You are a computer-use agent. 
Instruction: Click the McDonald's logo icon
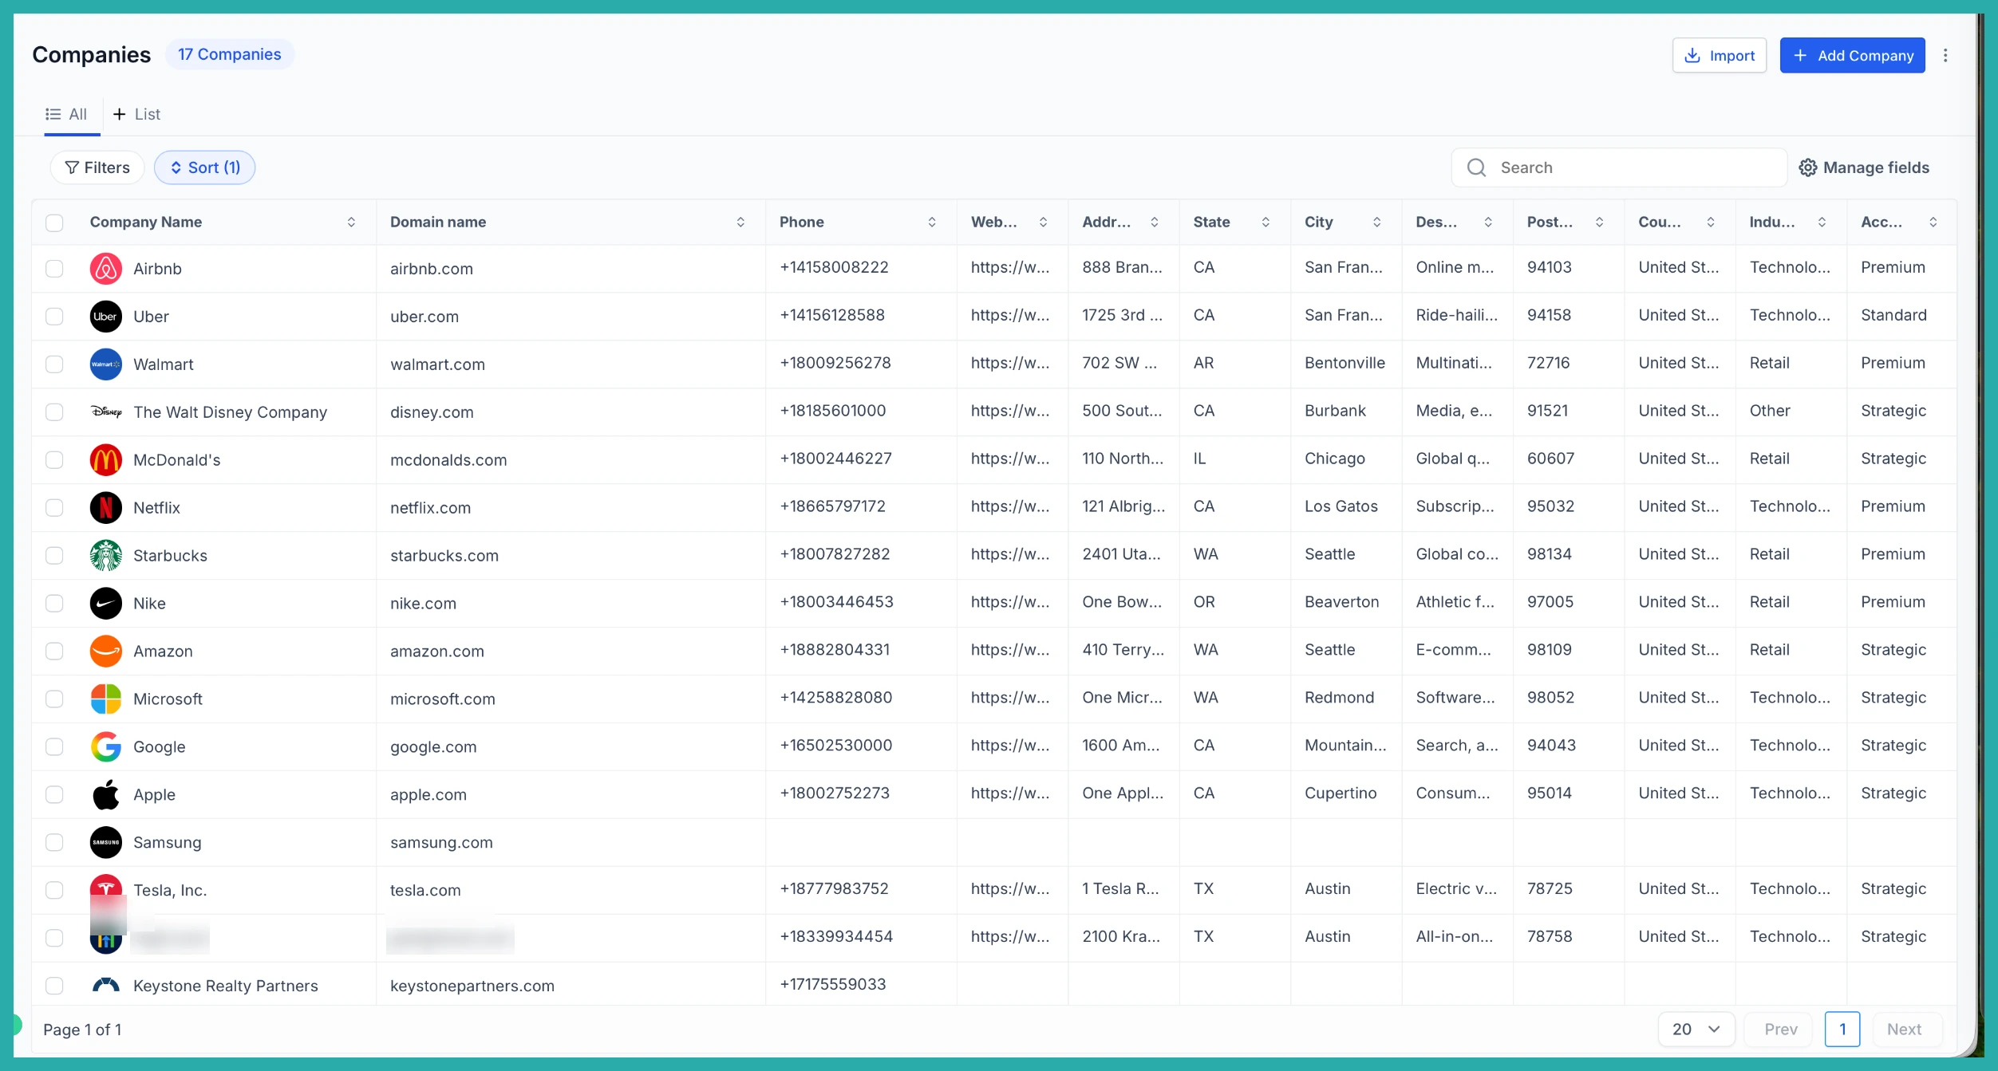pos(105,460)
